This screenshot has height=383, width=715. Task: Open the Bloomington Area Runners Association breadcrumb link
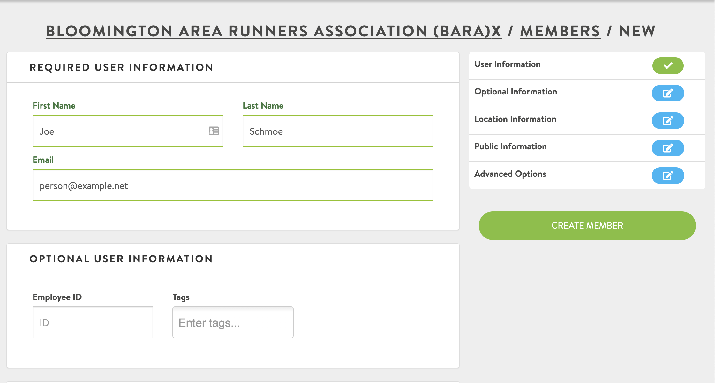[274, 31]
